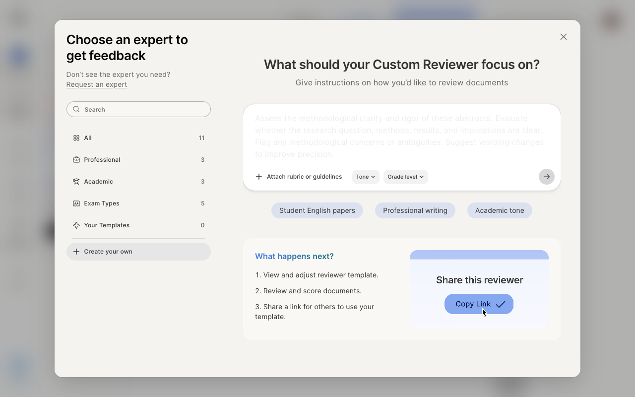Select the Professional category
The image size is (635, 397).
click(x=138, y=160)
